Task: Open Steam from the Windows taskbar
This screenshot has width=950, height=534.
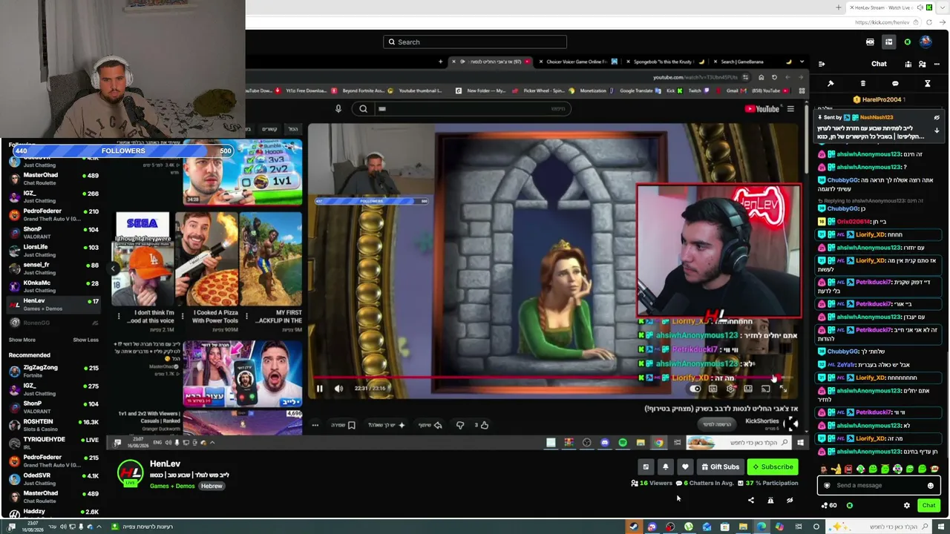Action: click(633, 527)
